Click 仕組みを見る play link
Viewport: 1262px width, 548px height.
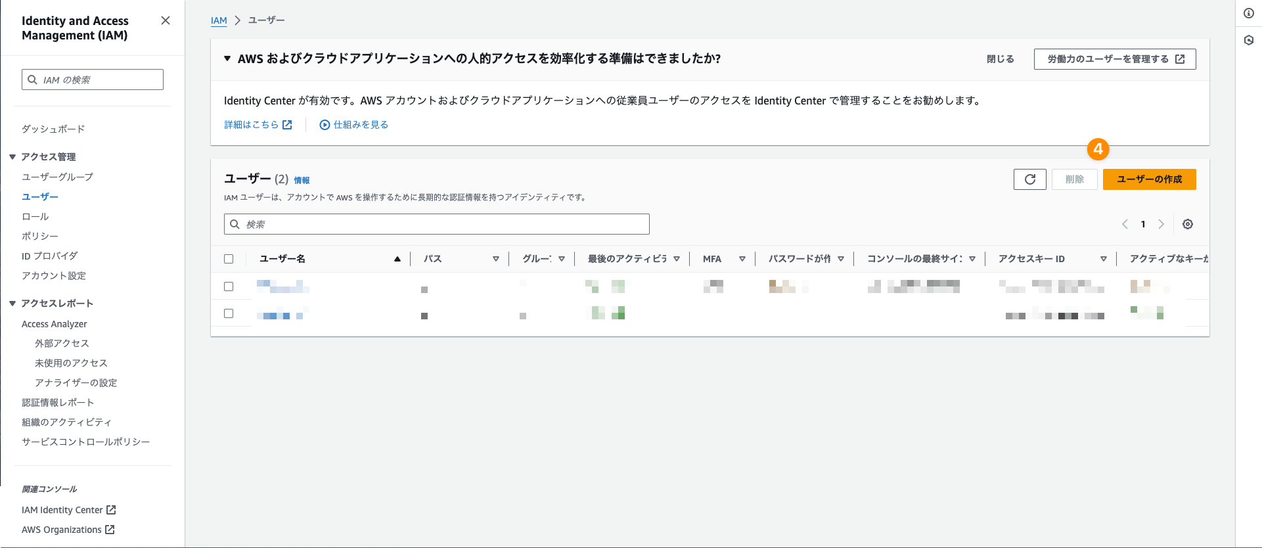click(354, 125)
